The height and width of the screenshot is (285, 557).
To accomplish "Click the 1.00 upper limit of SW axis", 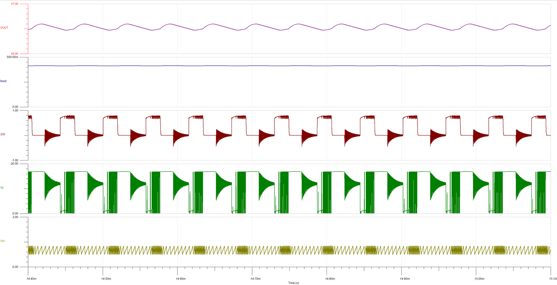I will coord(15,110).
